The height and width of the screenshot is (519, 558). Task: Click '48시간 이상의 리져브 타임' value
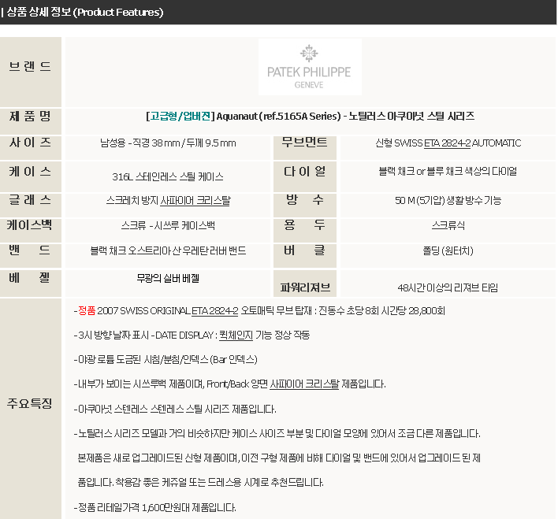point(448,287)
